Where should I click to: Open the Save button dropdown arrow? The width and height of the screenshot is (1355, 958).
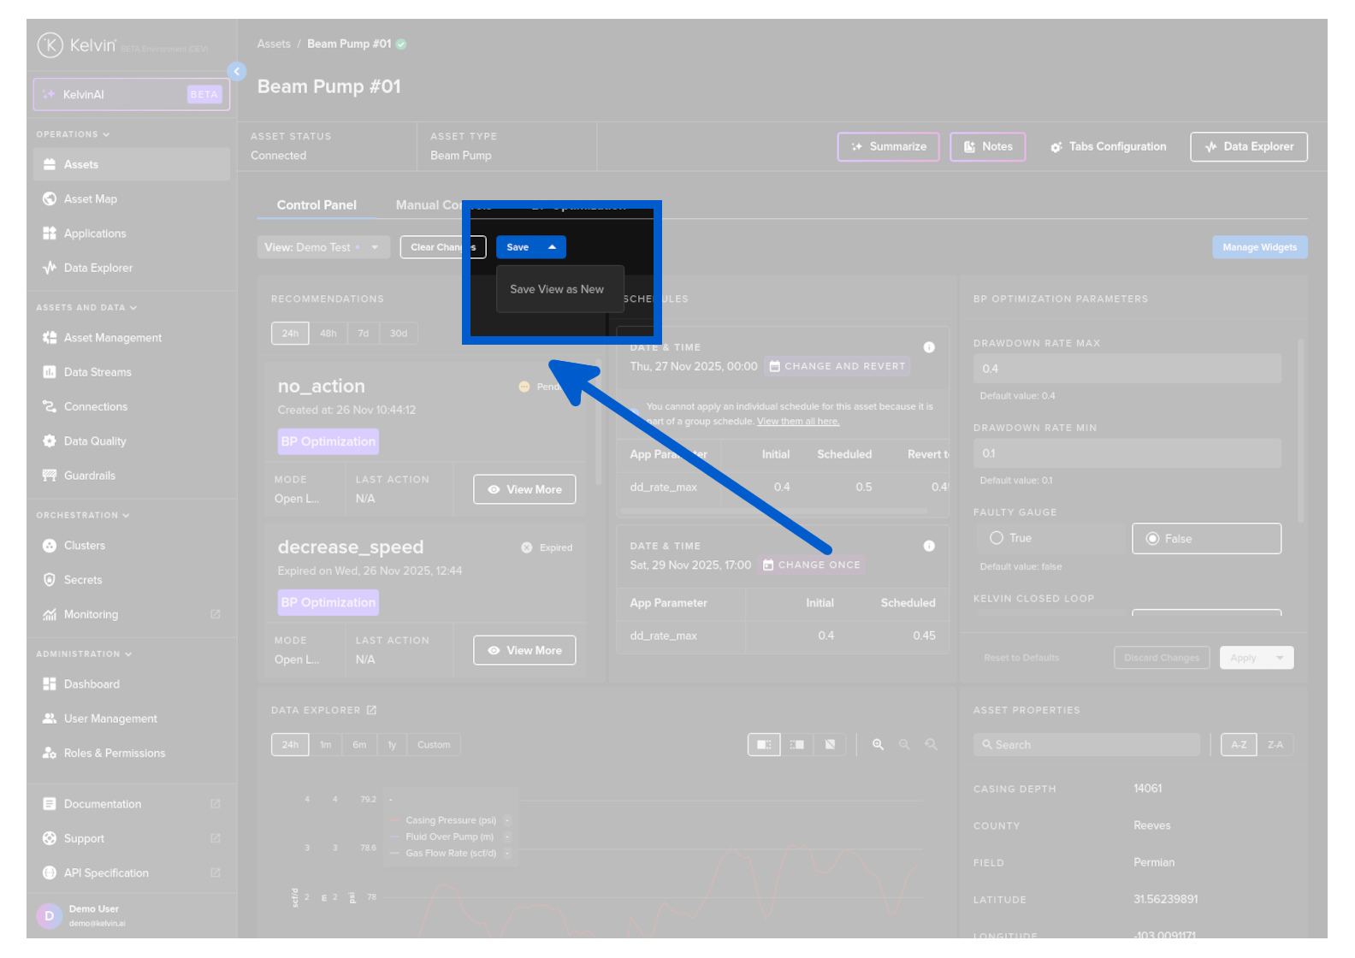(x=553, y=247)
